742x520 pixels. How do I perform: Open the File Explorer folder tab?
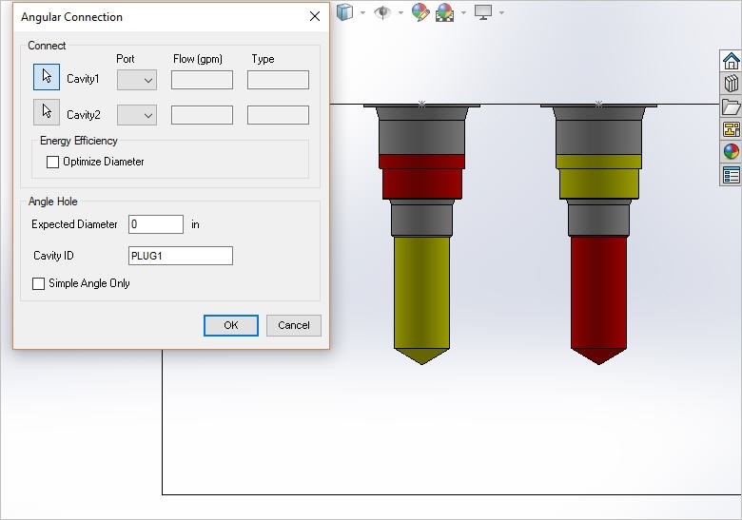[732, 106]
